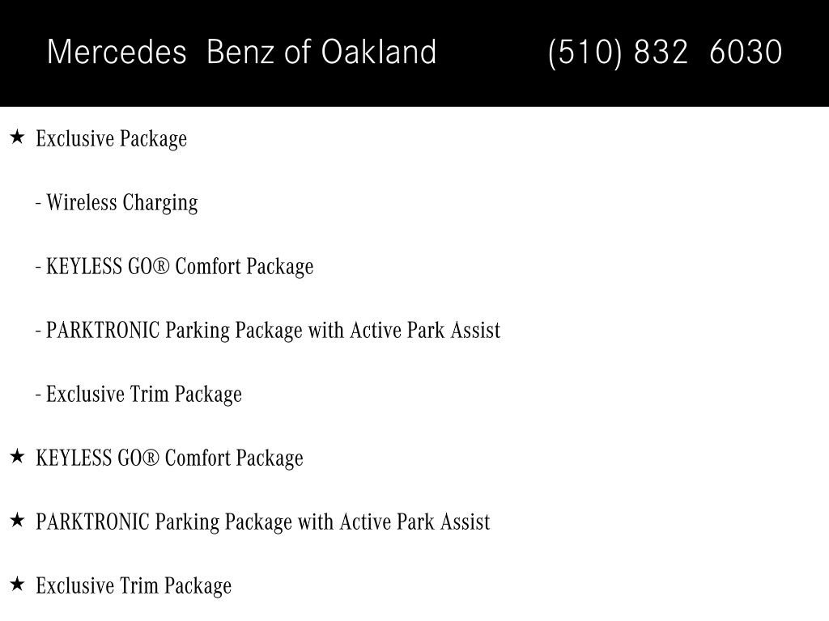This screenshot has width=829, height=621.
Task: Click the black header banner between title and phone
Action: pos(491,53)
